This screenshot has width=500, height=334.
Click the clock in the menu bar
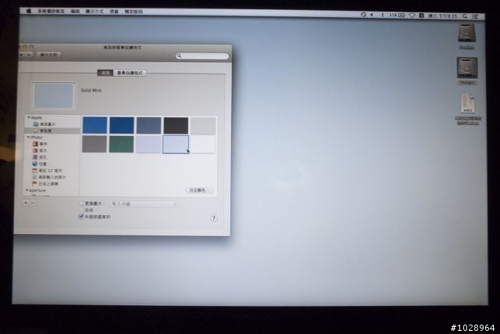tap(442, 16)
